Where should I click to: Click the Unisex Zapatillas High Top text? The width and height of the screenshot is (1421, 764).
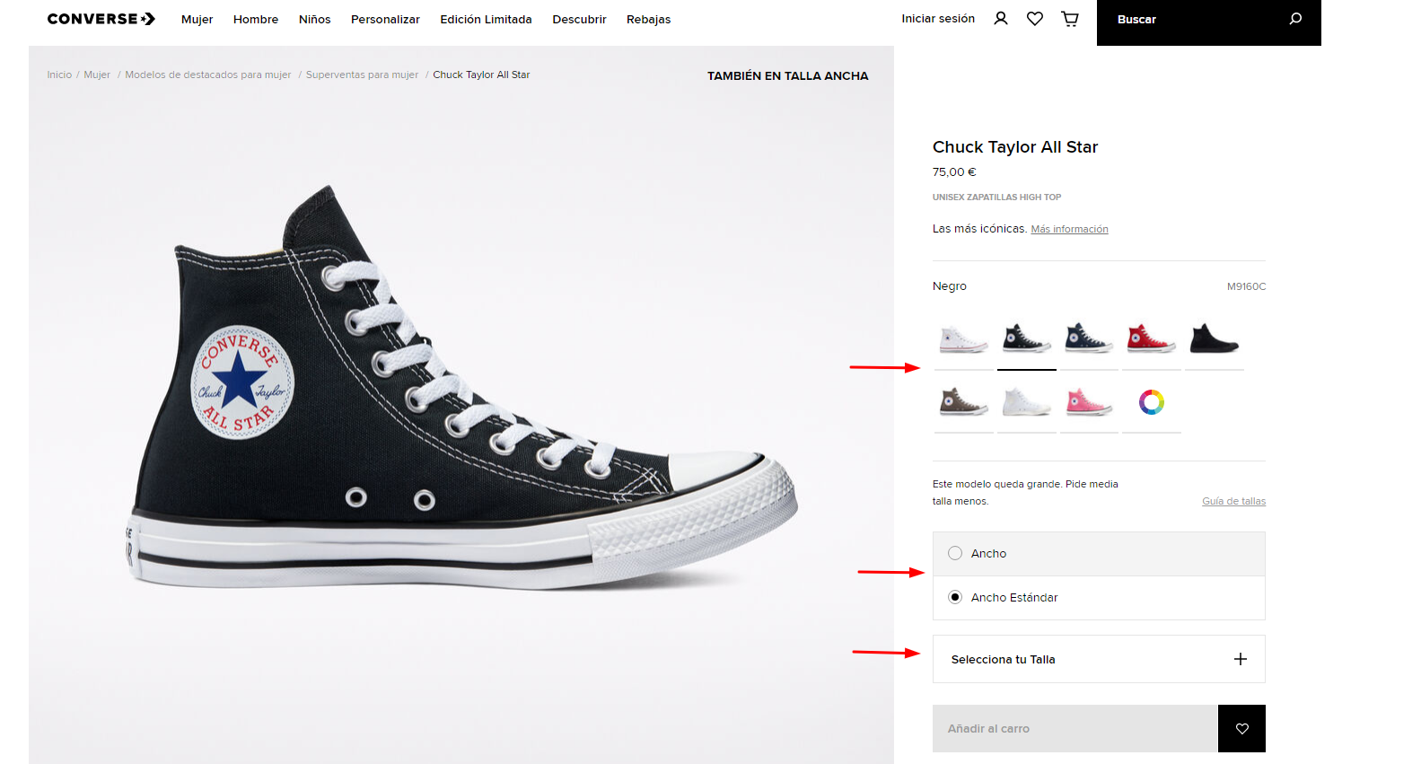point(996,198)
